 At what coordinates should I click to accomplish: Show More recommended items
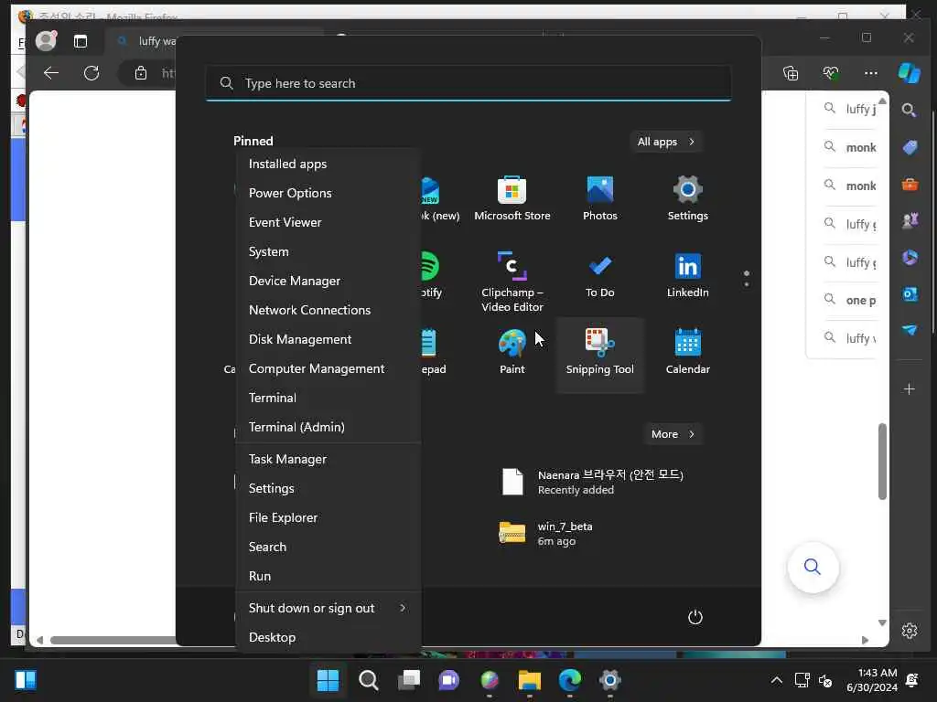click(x=673, y=434)
